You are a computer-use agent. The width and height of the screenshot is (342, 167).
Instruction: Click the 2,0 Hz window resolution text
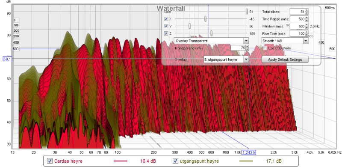[x=315, y=26]
